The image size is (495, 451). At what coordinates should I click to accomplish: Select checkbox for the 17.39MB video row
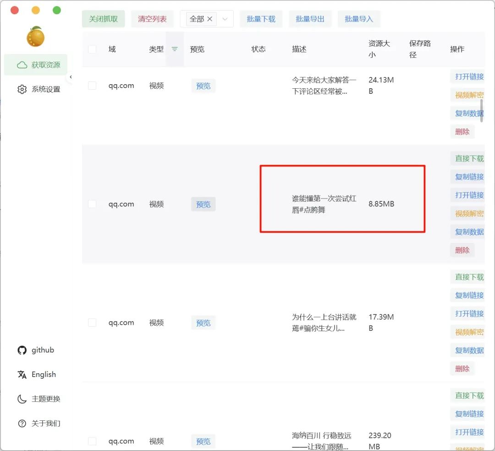[x=92, y=322]
